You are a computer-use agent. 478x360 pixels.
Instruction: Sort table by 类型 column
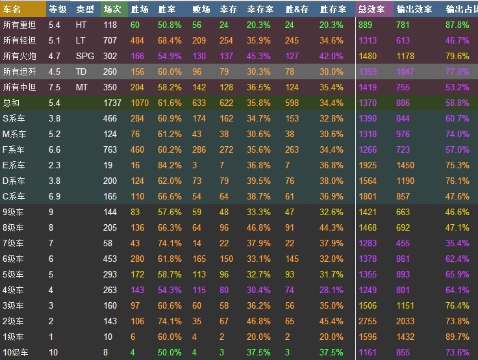point(84,9)
